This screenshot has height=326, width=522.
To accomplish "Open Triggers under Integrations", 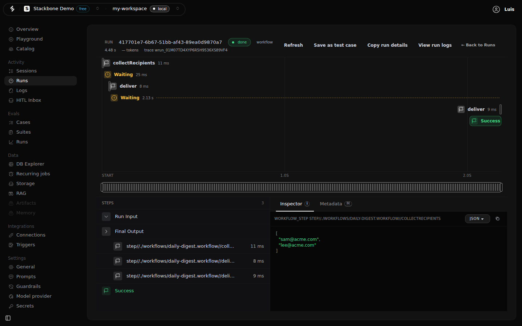I will coord(41,245).
